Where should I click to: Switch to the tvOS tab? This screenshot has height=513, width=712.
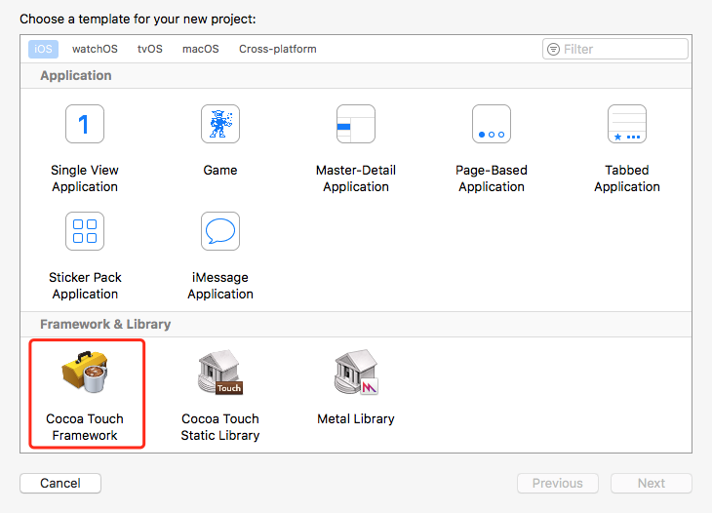click(150, 49)
